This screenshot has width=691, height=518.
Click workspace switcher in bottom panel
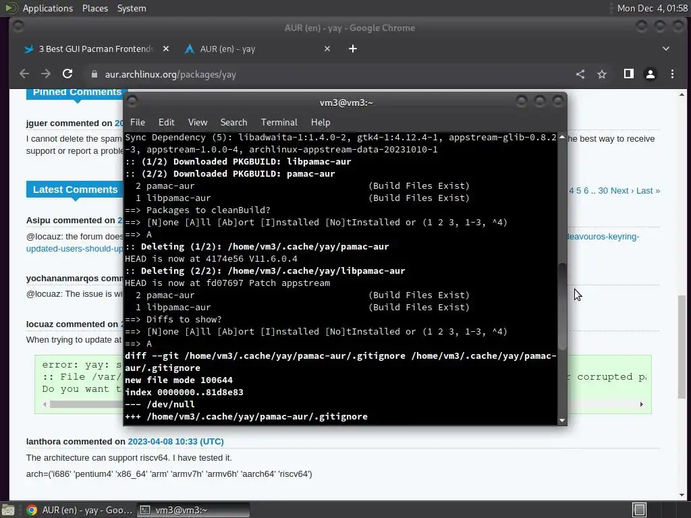639,510
